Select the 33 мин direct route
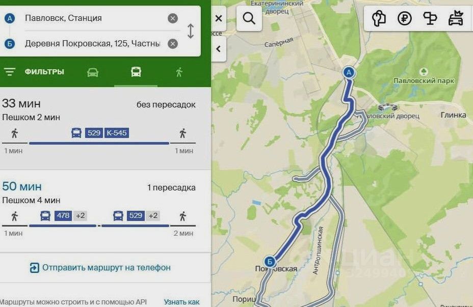 click(106, 129)
